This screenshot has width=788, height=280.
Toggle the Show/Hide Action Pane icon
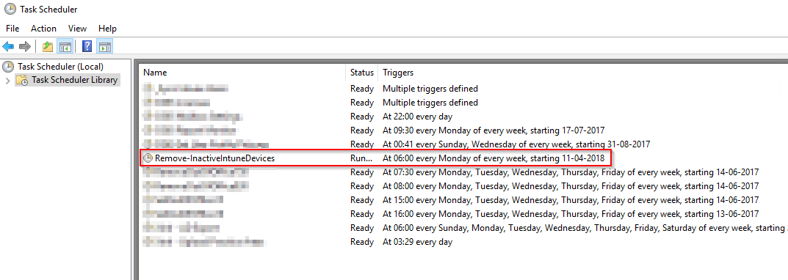click(104, 47)
